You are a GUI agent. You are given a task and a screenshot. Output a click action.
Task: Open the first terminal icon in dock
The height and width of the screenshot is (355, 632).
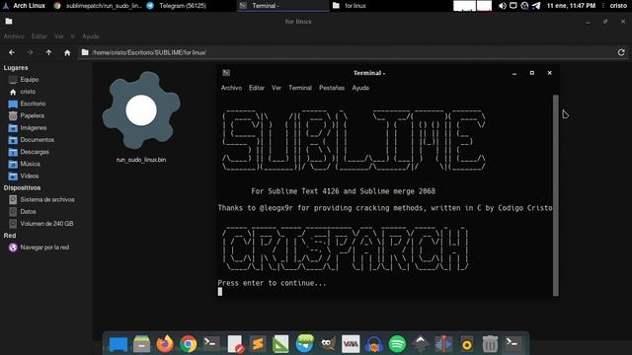211,344
